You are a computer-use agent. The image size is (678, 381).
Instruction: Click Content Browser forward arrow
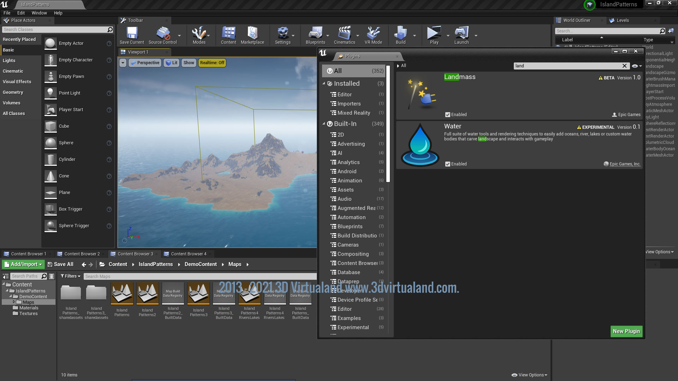[x=91, y=265]
